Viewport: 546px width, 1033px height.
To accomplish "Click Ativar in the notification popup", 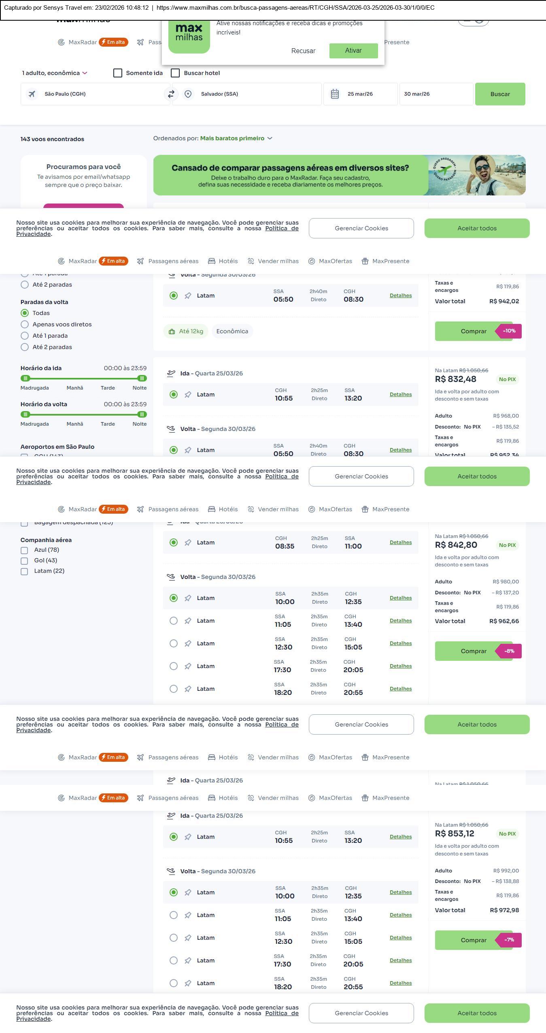I will 353,51.
